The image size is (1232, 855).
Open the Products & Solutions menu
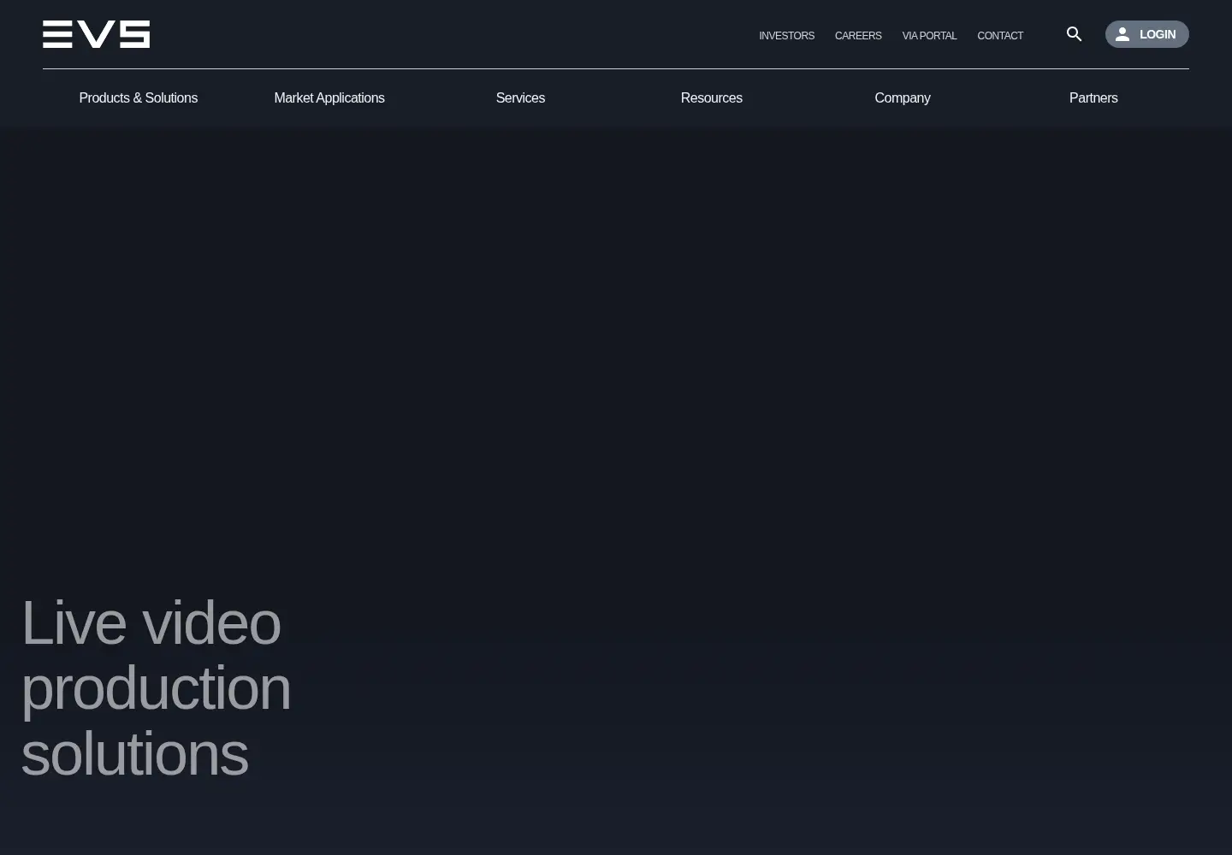tap(139, 97)
